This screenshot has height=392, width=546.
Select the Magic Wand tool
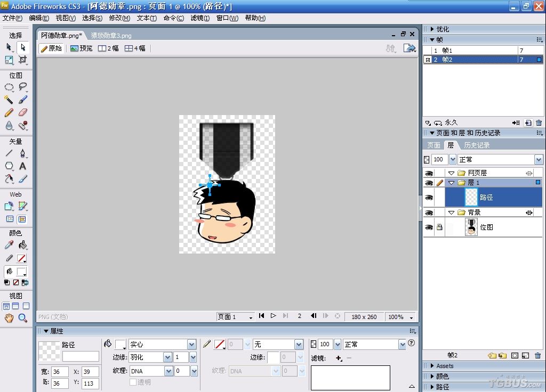pos(9,100)
